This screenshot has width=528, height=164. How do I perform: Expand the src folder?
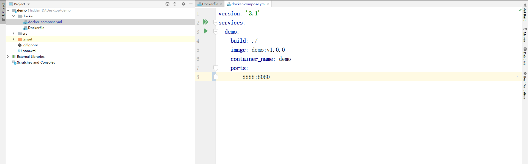pos(13,34)
